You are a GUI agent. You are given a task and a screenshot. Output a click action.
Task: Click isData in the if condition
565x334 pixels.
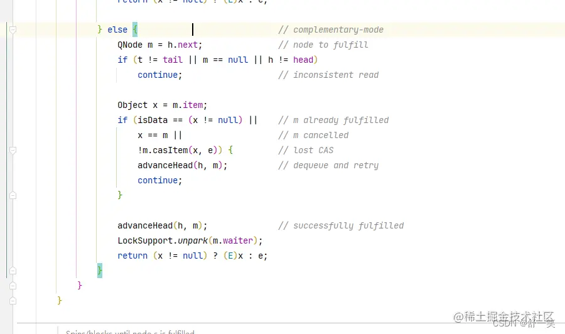(x=153, y=120)
